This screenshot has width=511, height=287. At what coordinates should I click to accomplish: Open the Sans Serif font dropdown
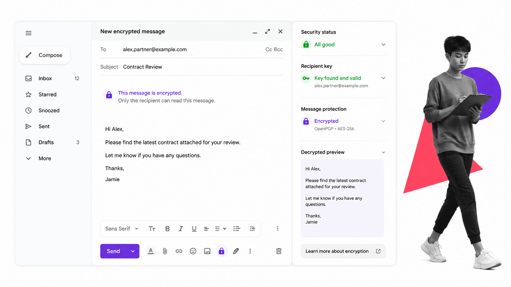(x=122, y=229)
